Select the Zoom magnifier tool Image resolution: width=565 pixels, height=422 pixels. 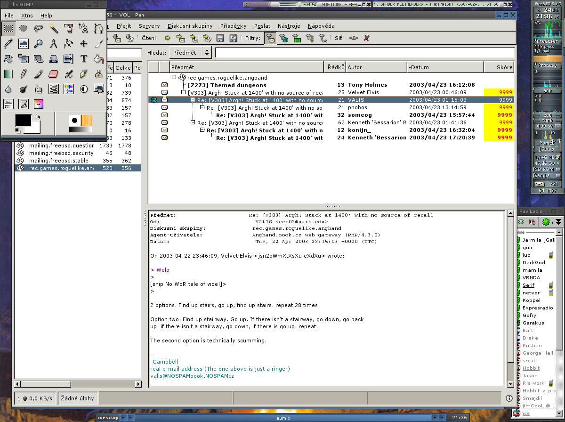point(39,44)
